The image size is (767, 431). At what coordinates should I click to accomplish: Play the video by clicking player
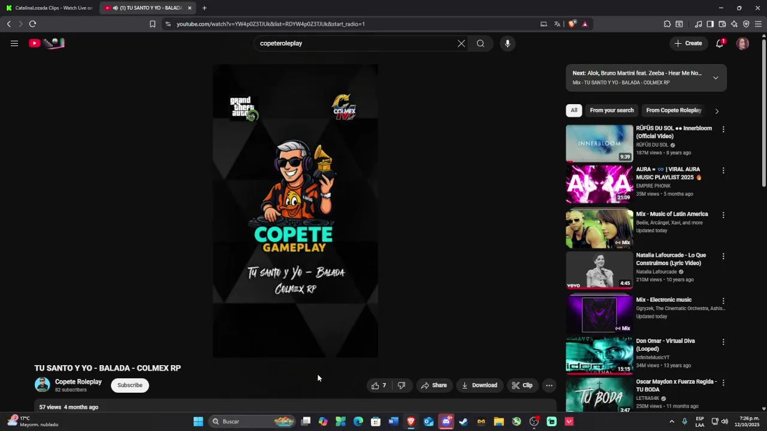coord(295,211)
